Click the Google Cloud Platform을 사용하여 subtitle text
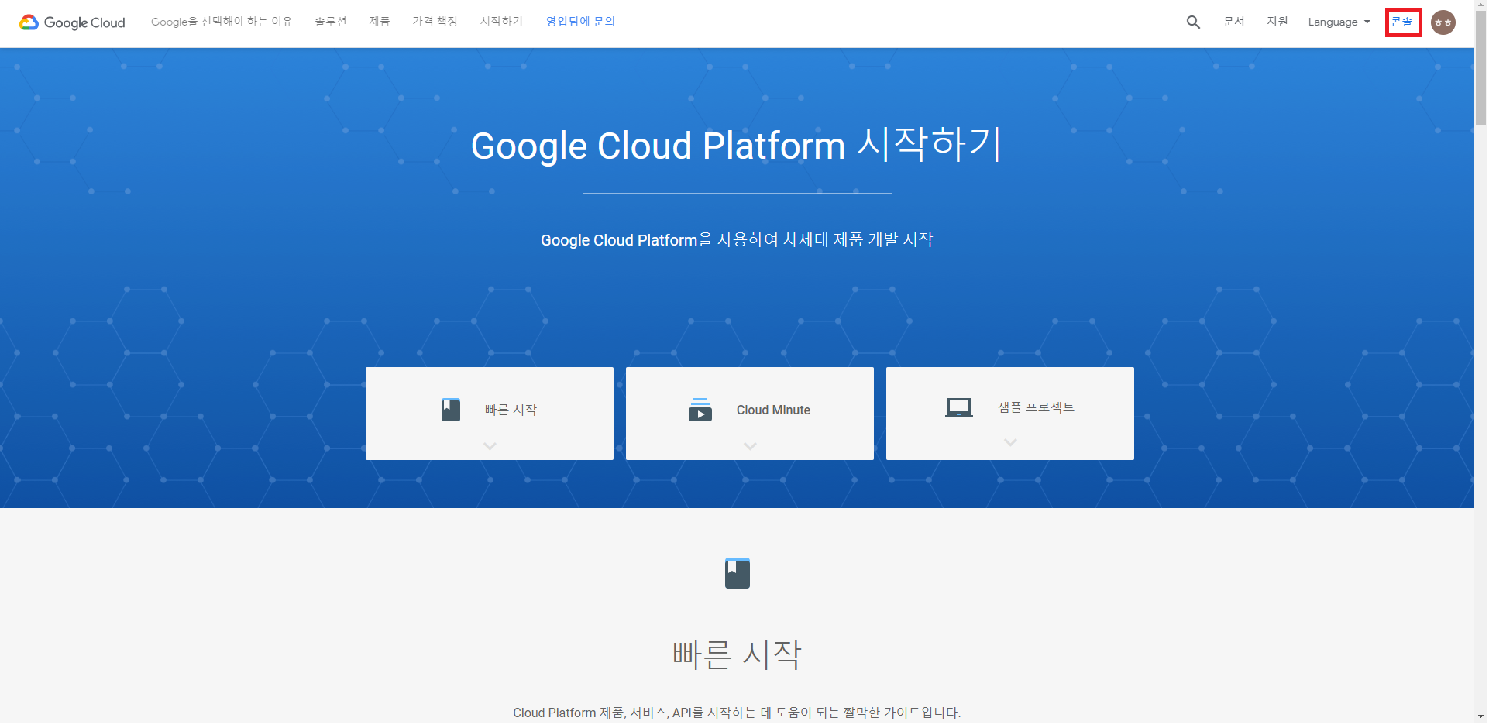The height and width of the screenshot is (728, 1489). point(737,240)
